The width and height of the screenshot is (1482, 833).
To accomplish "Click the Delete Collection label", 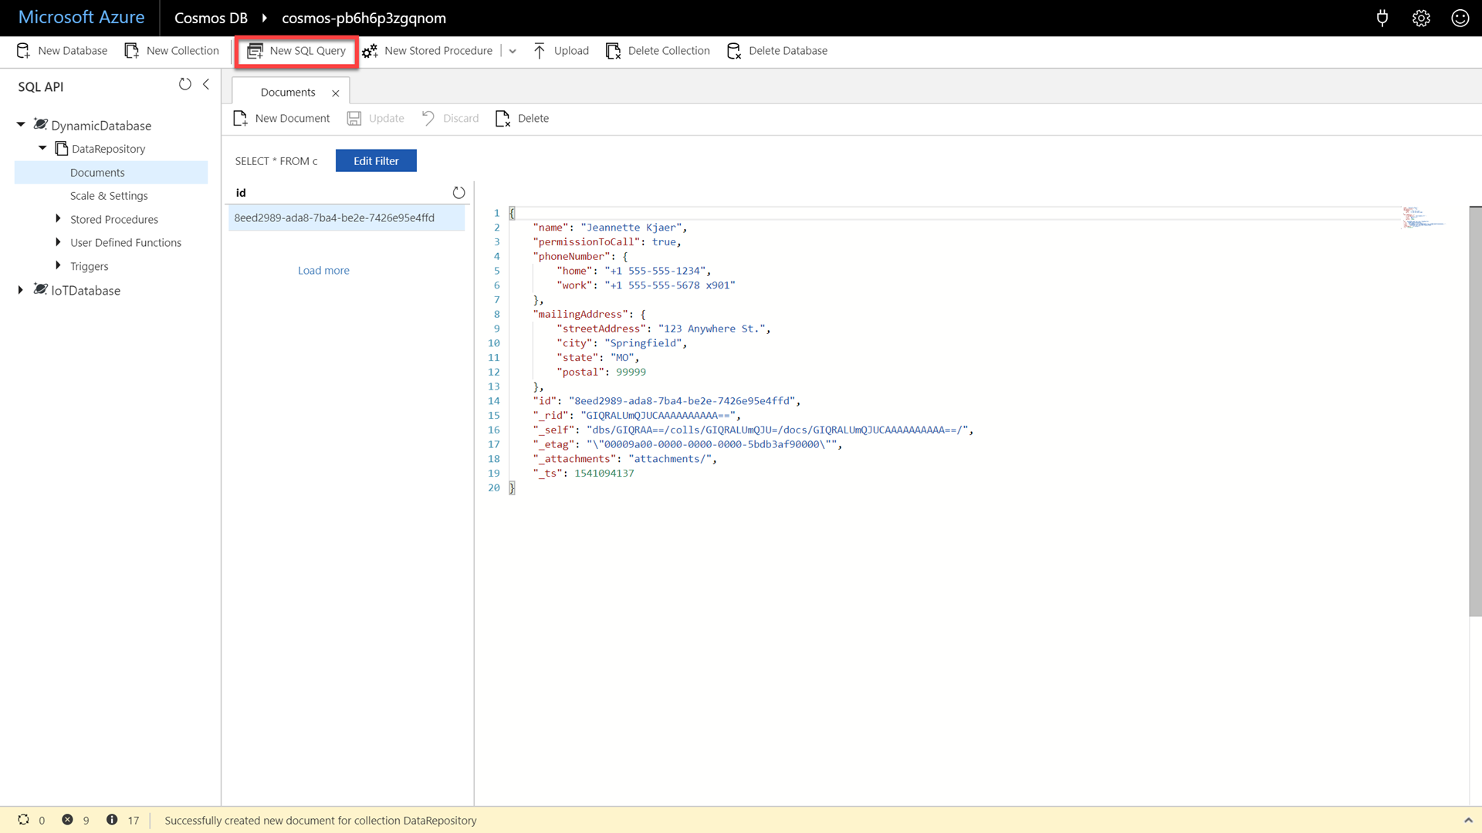I will click(x=668, y=51).
